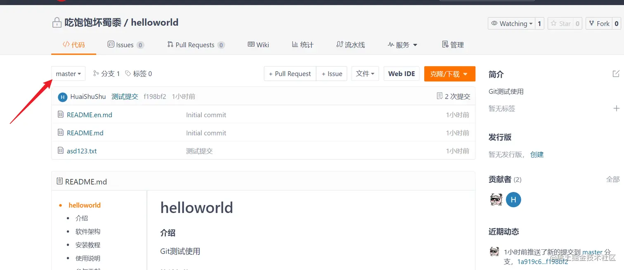
Task: Click the + Issue button
Action: (x=332, y=73)
